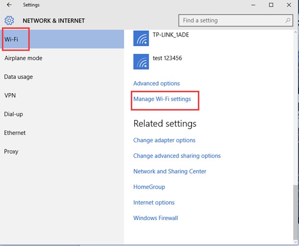Open Change adapter options
Screen dimensions: 299x246
click(164, 140)
